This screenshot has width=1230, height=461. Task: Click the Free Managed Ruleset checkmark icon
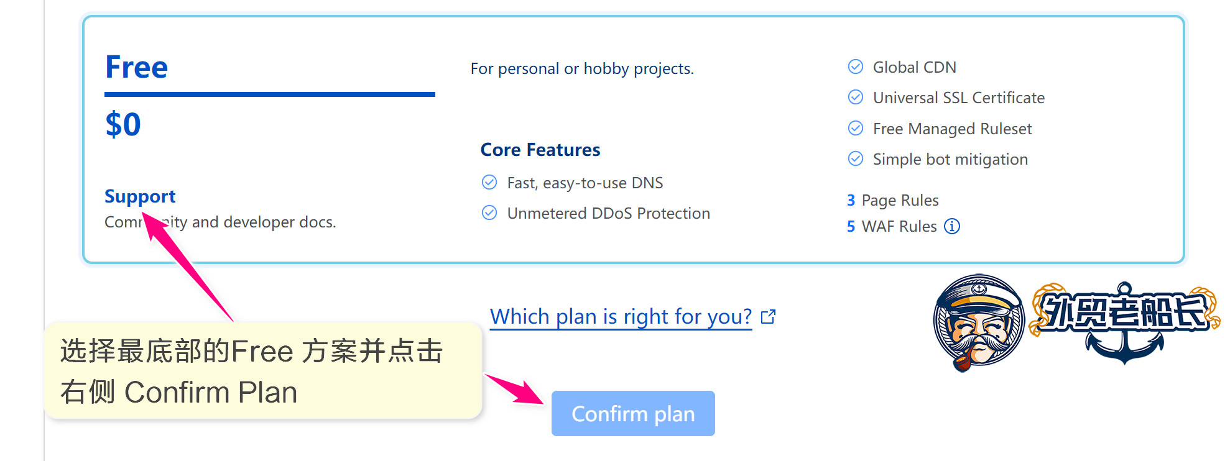click(x=856, y=128)
